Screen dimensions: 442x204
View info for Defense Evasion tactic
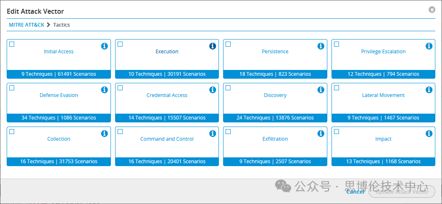[104, 90]
